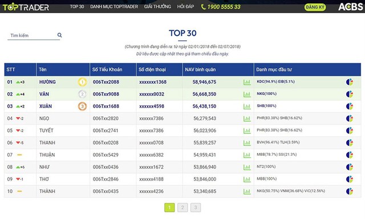365x219 pixels.
Task: Open NAV chart icon for THƠ row
Action: tap(247, 179)
